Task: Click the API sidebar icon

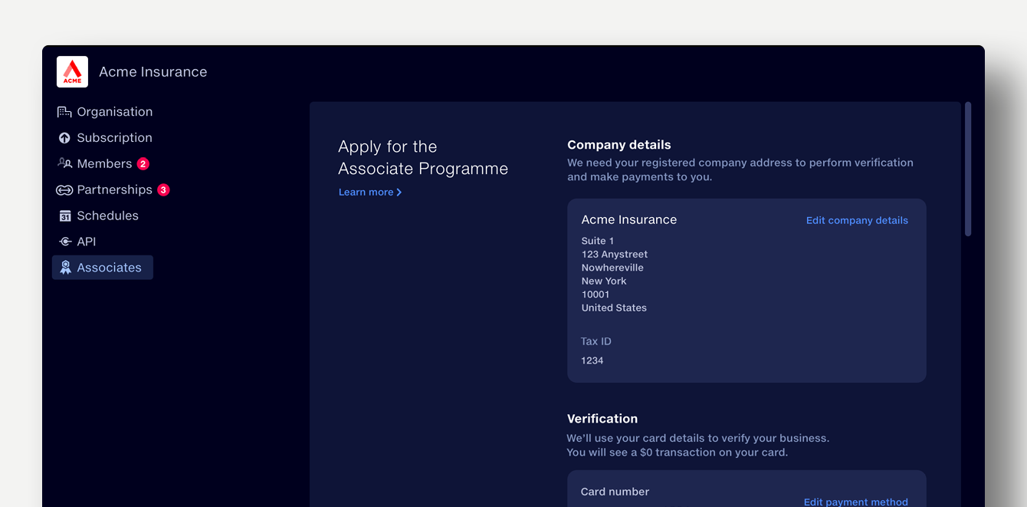Action: tap(64, 242)
